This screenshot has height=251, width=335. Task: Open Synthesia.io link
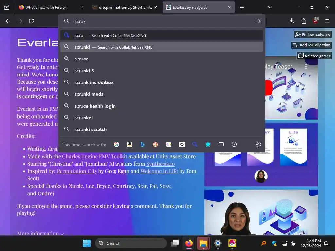(x=160, y=164)
